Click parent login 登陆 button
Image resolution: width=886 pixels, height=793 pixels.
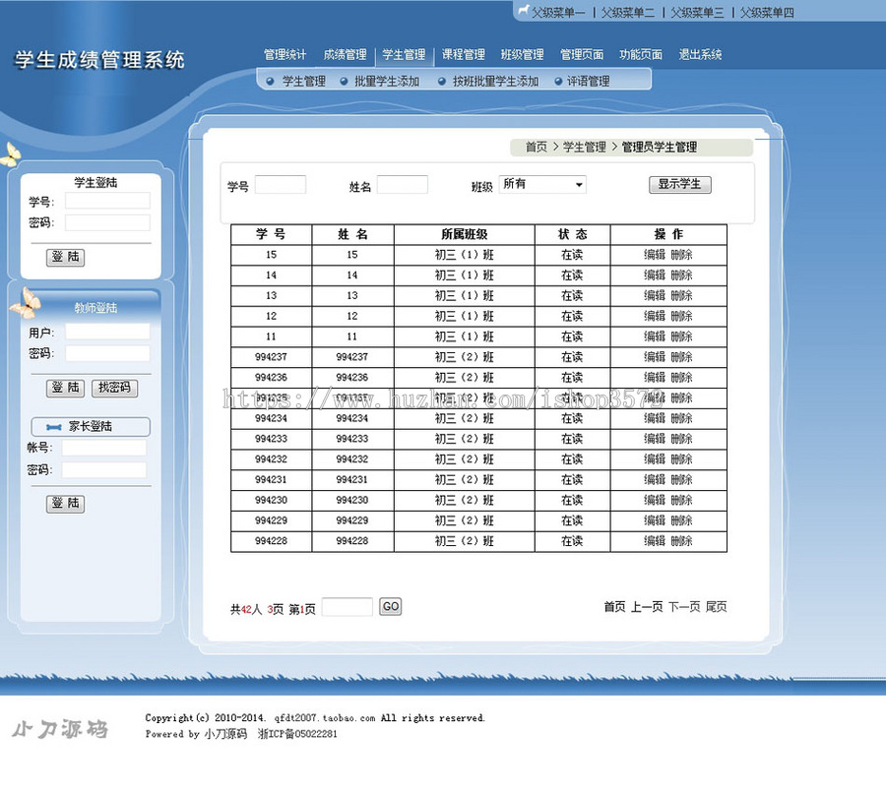[66, 504]
